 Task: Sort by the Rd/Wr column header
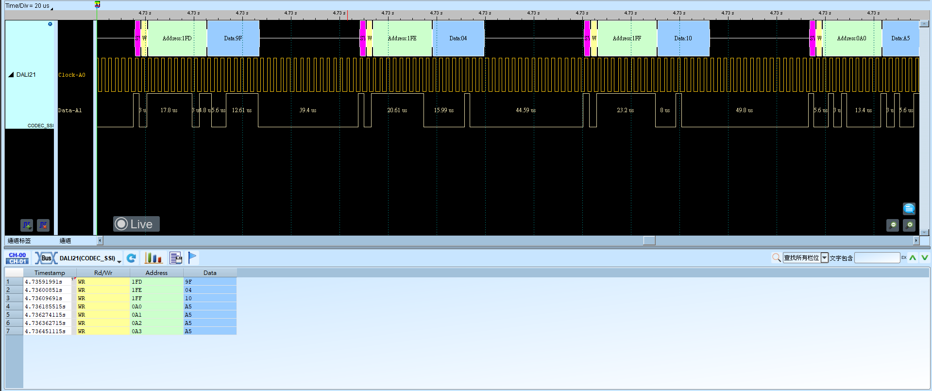(x=103, y=273)
